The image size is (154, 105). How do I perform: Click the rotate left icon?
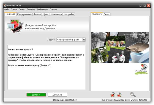[x=113, y=95]
